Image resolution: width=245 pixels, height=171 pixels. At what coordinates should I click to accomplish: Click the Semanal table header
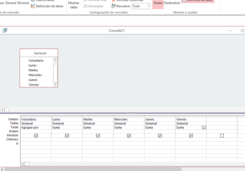click(x=39, y=53)
